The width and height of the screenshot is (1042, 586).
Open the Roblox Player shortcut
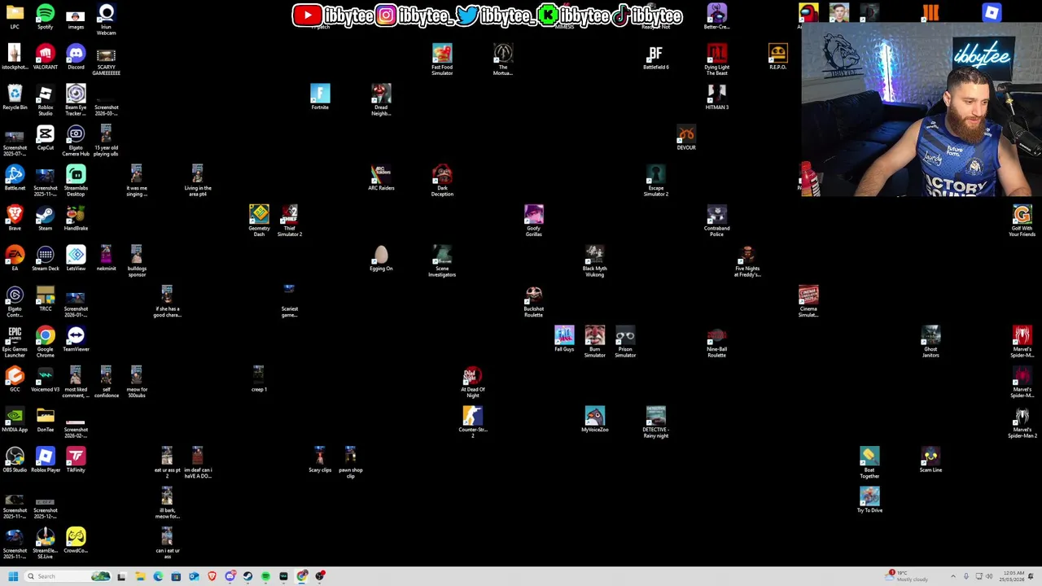[45, 460]
